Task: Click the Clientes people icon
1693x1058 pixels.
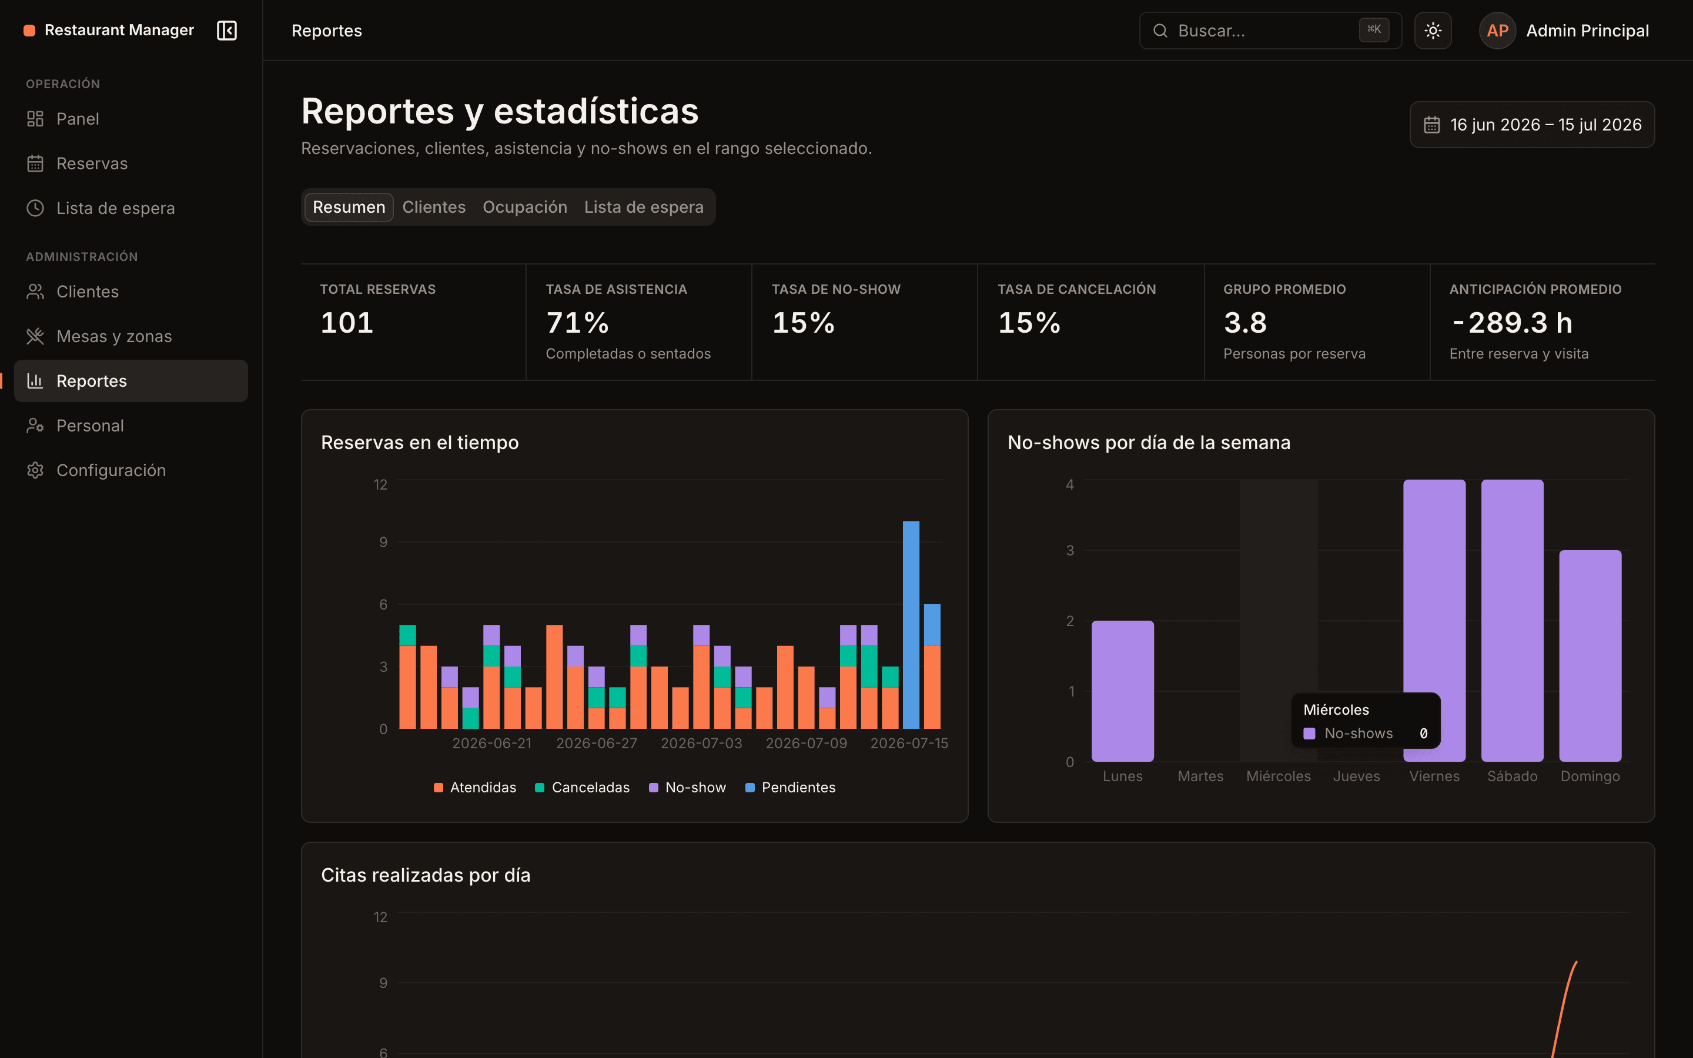Action: coord(35,292)
